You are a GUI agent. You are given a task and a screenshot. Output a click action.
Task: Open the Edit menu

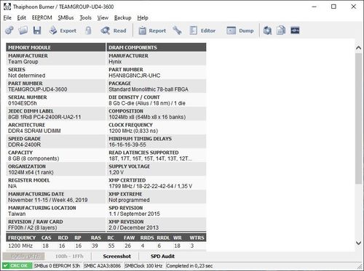point(21,17)
